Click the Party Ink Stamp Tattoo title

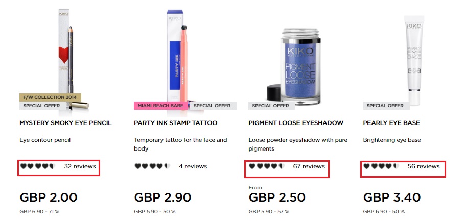(175, 123)
